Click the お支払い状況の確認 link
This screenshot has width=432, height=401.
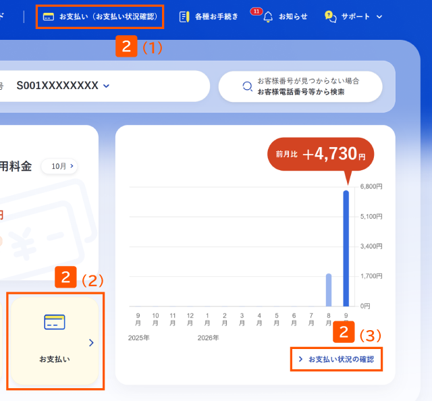point(336,359)
